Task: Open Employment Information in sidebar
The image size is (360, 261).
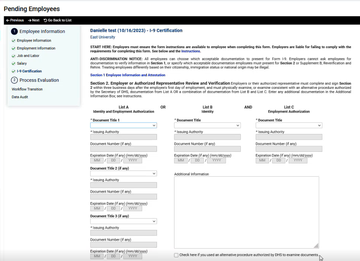Action: coord(36,48)
